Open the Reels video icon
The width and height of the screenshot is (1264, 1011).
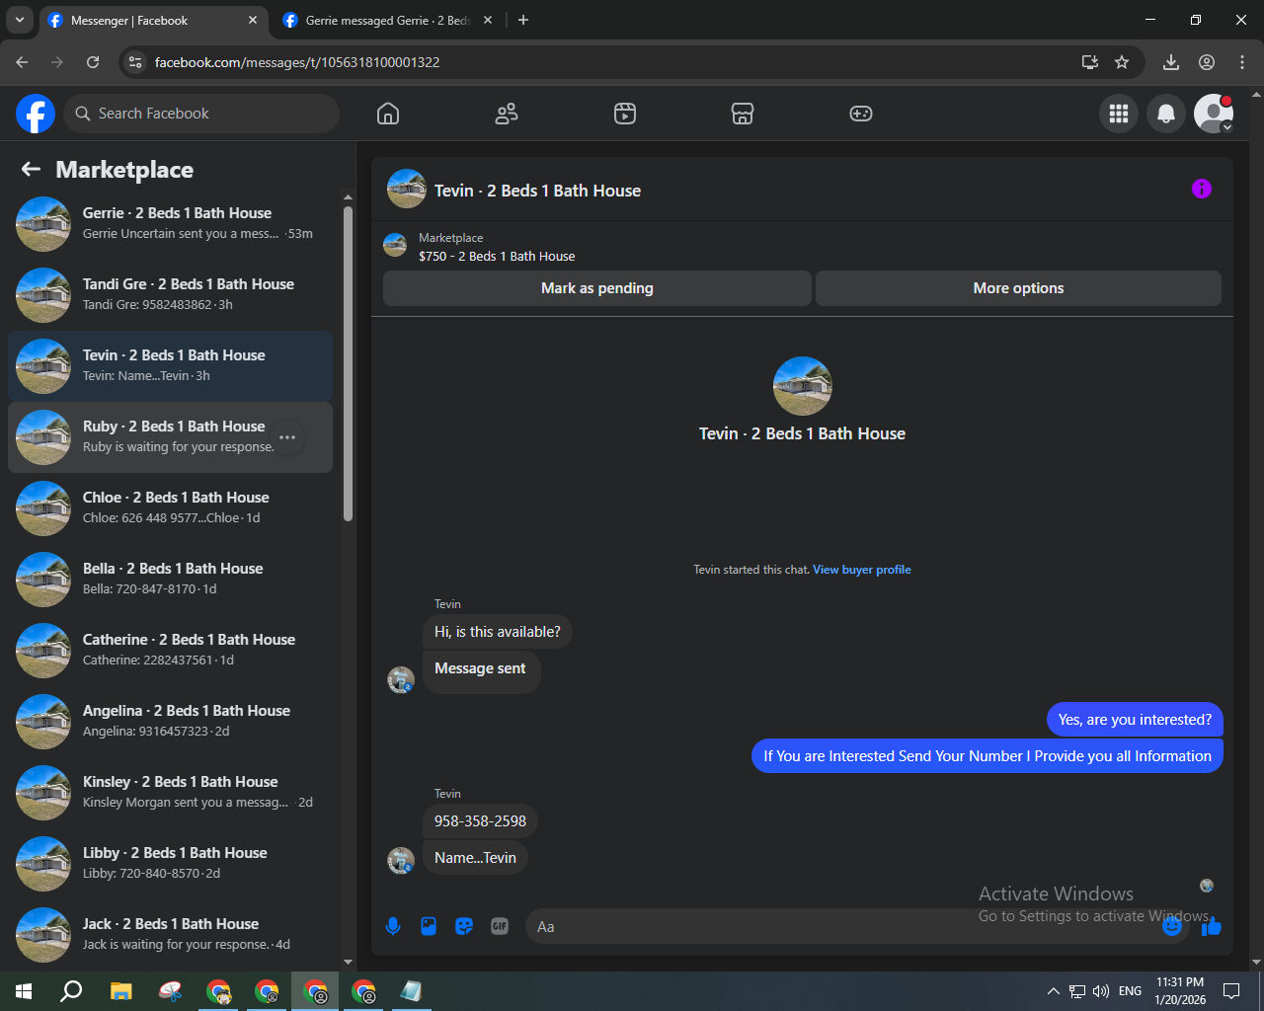point(625,114)
